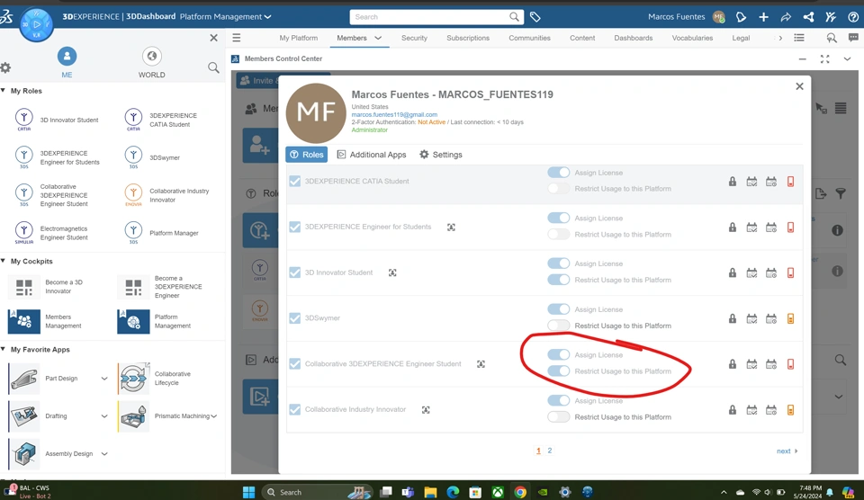Select the ME profile icon

(x=67, y=56)
